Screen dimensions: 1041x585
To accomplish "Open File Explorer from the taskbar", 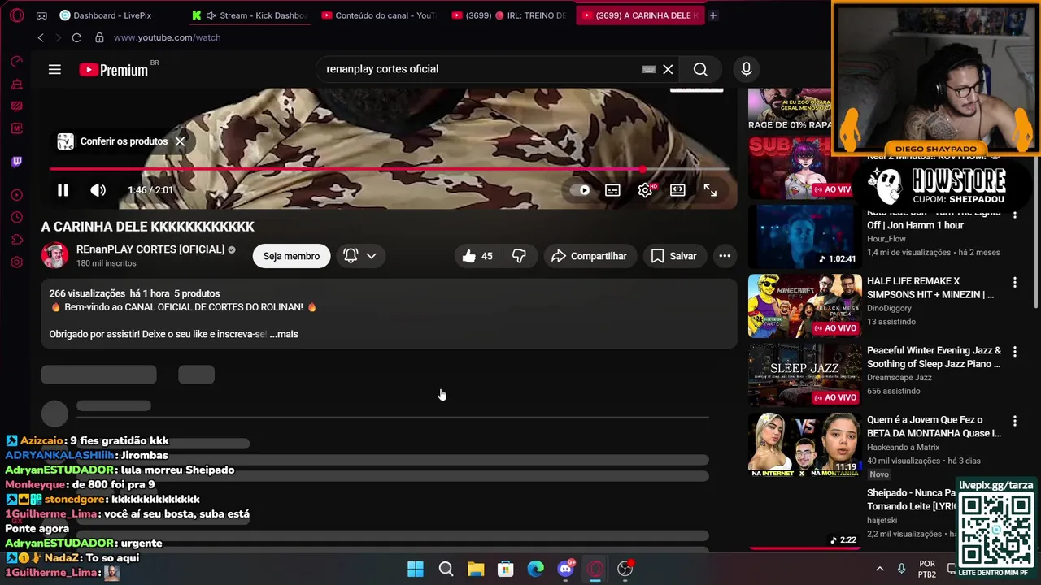I will pyautogui.click(x=476, y=569).
